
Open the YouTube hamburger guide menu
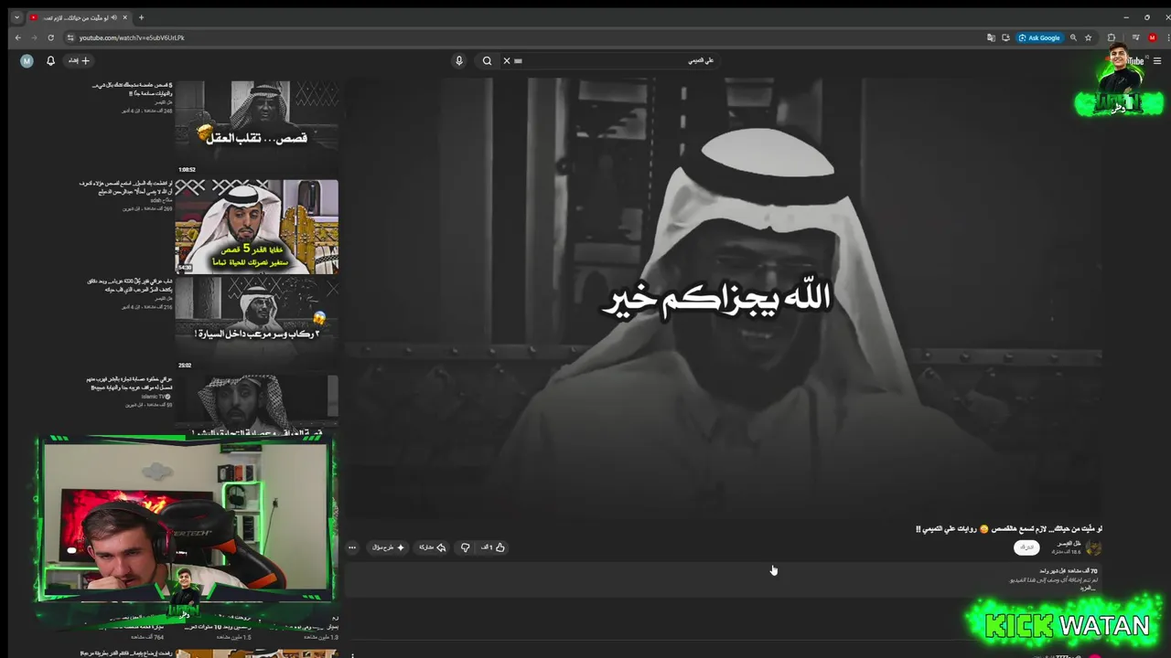pyautogui.click(x=1157, y=61)
